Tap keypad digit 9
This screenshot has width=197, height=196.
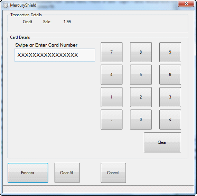click(x=170, y=52)
